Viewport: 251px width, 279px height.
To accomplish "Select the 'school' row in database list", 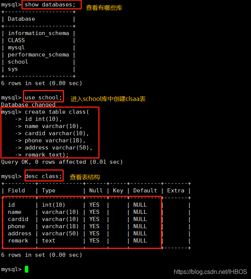I will [x=18, y=62].
